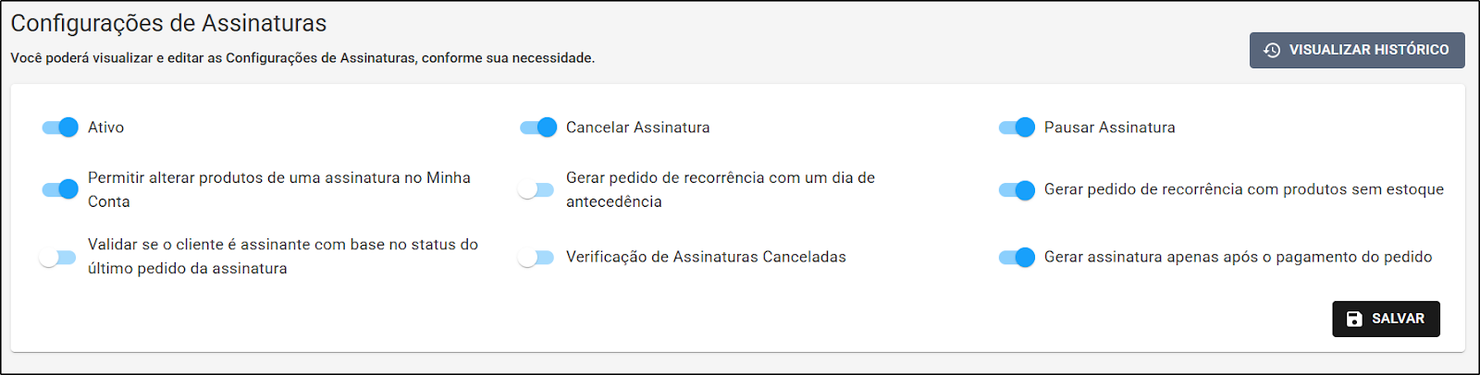
Task: Enable switch for validar se cliente é assinante
Action: pyautogui.click(x=57, y=257)
